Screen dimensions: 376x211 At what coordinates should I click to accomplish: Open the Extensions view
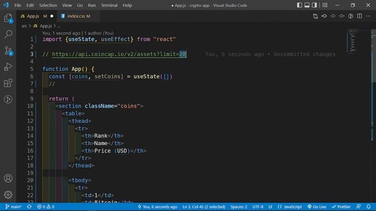(x=8, y=83)
